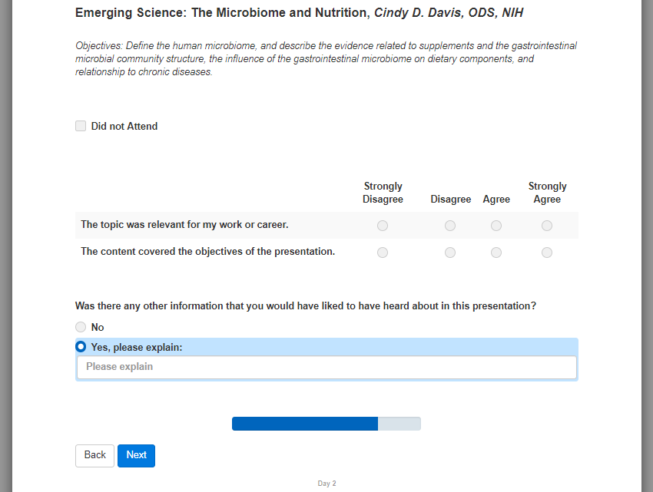Proceed with the Next button
The image size is (653, 492).
[136, 455]
